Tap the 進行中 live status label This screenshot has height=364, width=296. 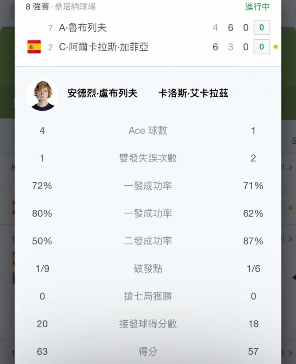pyautogui.click(x=257, y=7)
